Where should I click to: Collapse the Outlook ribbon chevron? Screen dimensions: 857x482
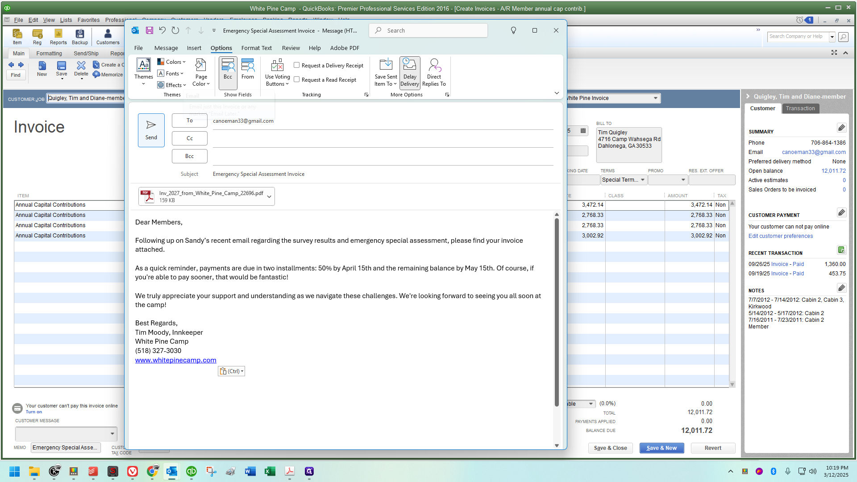click(557, 93)
